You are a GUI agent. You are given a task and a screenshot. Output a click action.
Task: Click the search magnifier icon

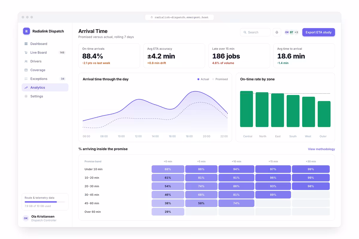click(x=245, y=32)
